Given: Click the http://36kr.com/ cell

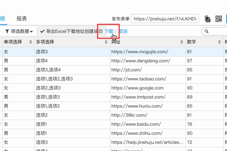Looking at the screenshot, I should (148, 115).
